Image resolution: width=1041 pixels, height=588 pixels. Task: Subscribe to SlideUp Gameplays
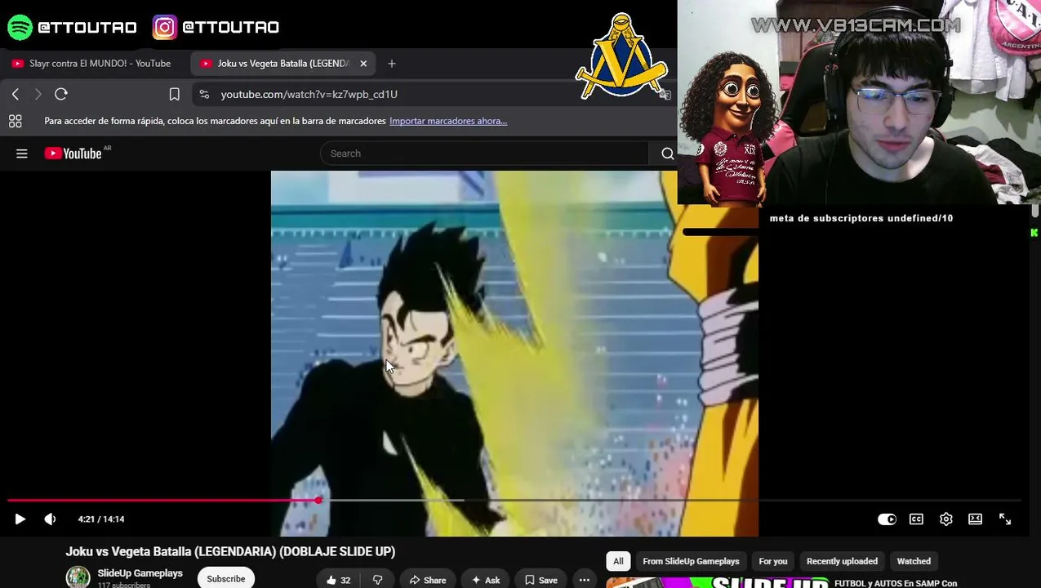225,579
